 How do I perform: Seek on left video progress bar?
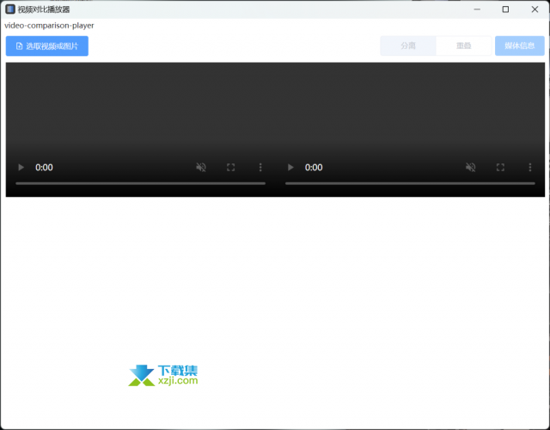[x=141, y=183]
